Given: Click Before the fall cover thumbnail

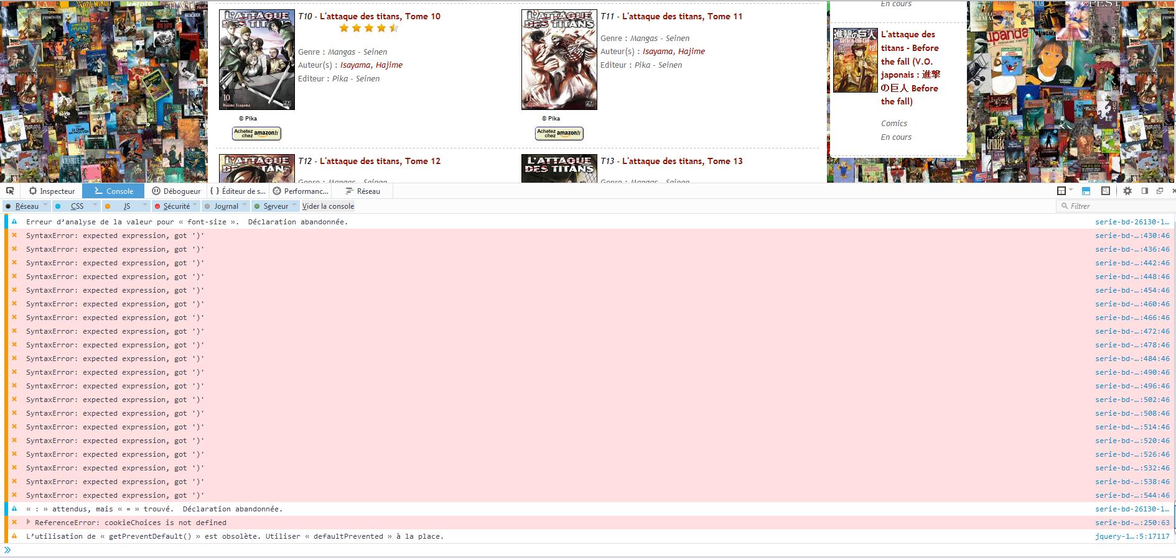Looking at the screenshot, I should point(856,60).
